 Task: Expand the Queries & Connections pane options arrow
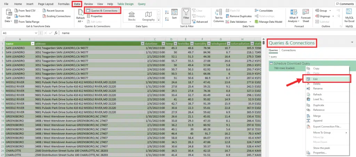pos(352,42)
